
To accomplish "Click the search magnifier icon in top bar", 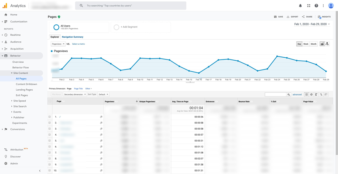I will pyautogui.click(x=81, y=6).
